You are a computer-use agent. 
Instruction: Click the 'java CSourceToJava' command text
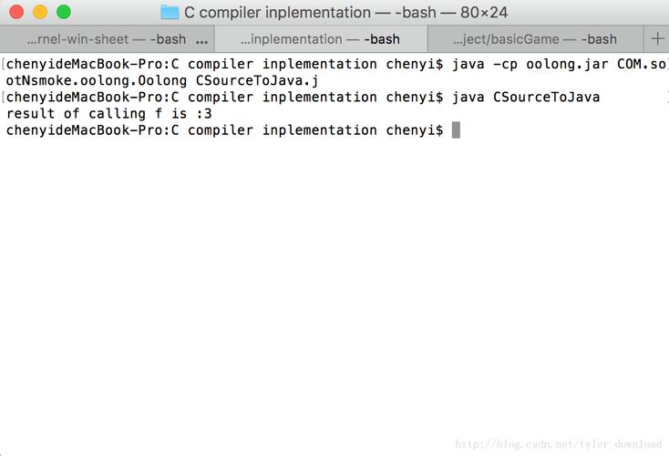click(x=526, y=97)
